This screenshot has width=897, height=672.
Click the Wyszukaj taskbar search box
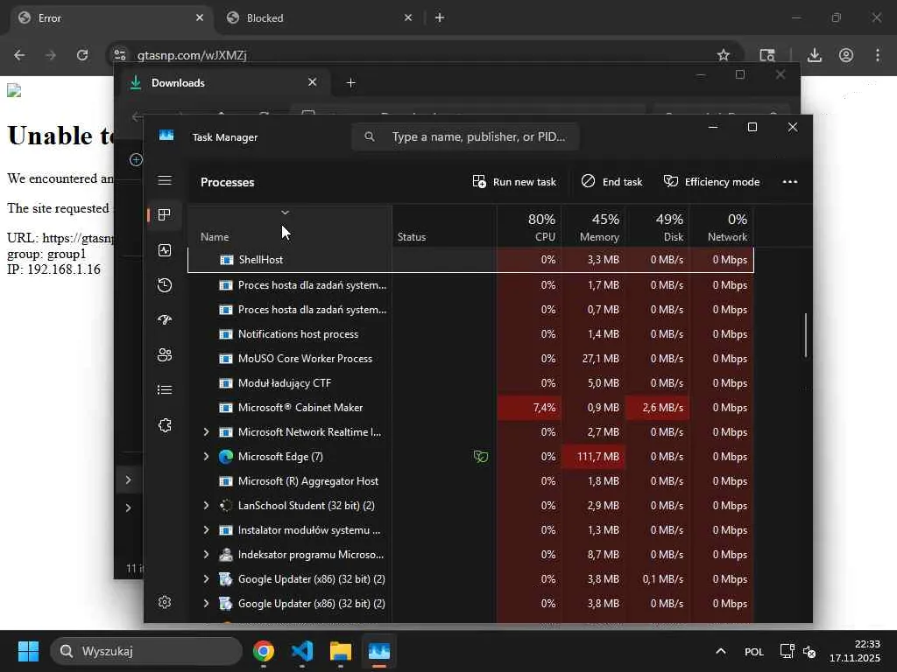pyautogui.click(x=146, y=651)
